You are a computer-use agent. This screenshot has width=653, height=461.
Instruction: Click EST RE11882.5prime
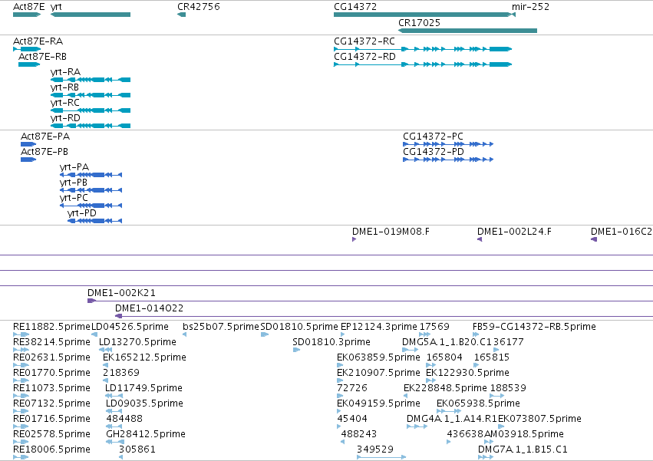click(x=21, y=334)
